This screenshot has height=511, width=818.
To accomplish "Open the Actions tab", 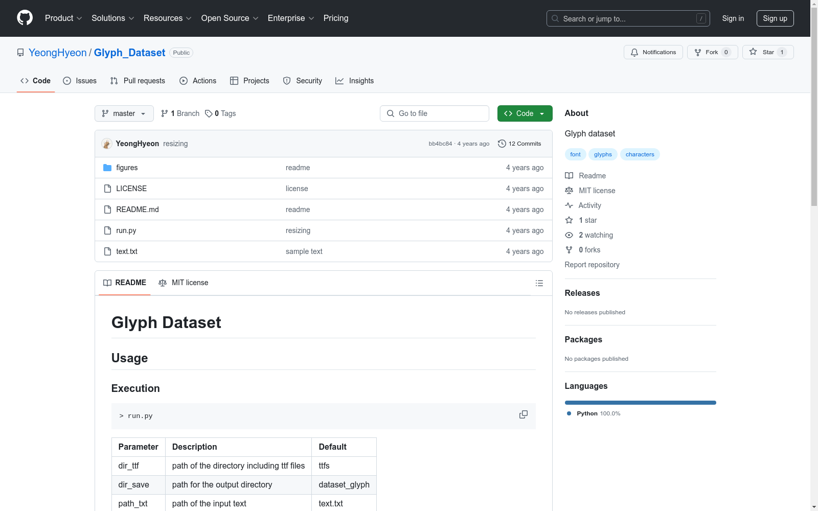I will click(198, 81).
